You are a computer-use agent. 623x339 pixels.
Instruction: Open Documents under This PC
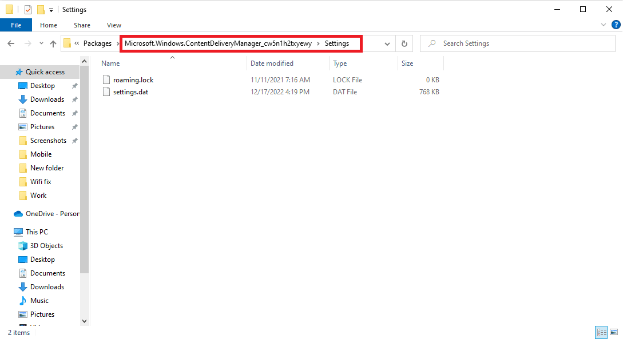(x=47, y=273)
